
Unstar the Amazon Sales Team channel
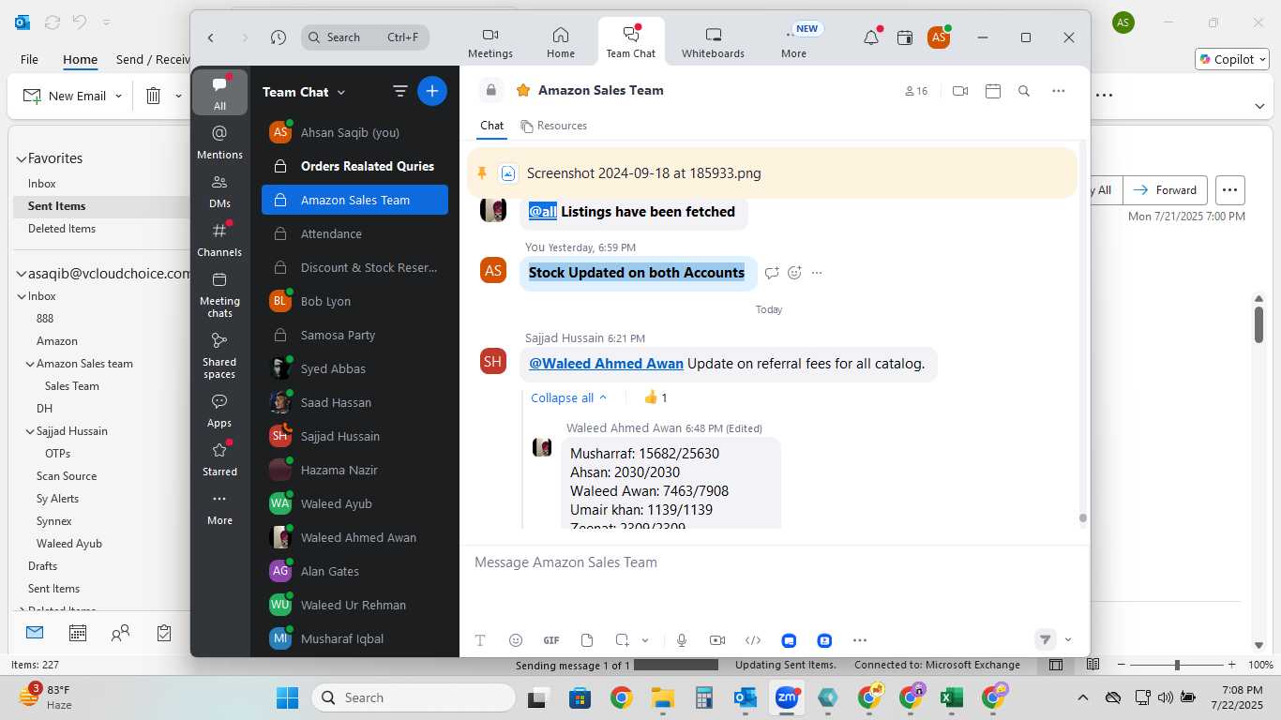coord(522,91)
